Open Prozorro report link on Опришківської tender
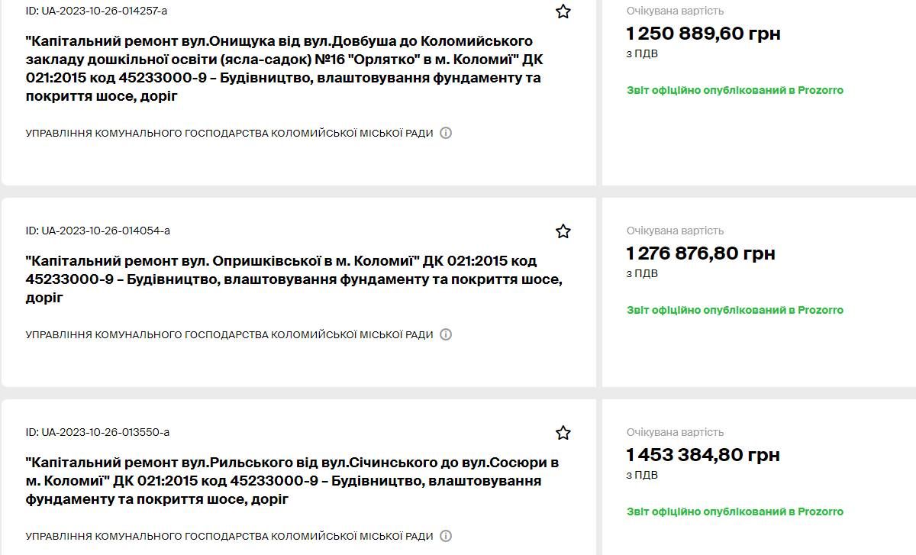 tap(734, 310)
